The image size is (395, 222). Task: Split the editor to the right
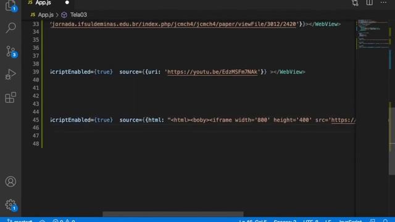(x=369, y=2)
